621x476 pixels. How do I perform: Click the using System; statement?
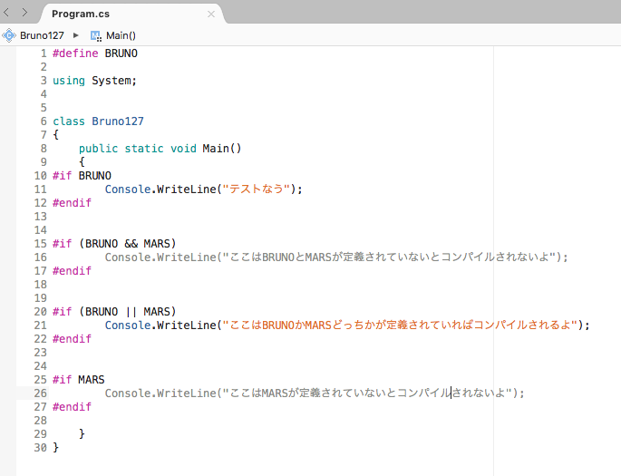pyautogui.click(x=94, y=81)
